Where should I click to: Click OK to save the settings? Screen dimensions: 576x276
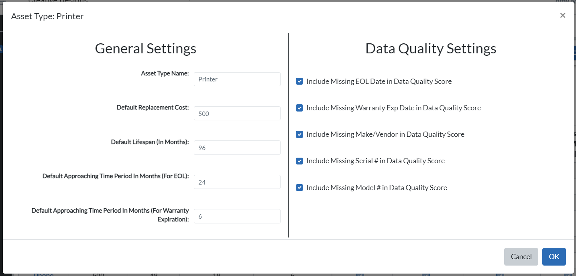(x=554, y=257)
